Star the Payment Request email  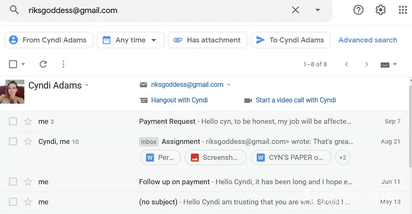[28, 122]
